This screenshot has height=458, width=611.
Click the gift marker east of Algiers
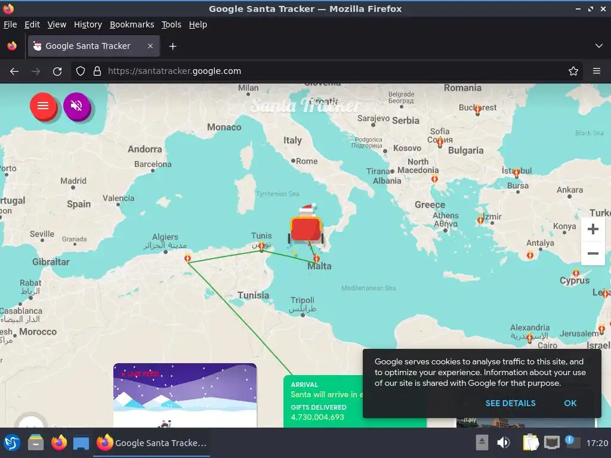click(187, 258)
